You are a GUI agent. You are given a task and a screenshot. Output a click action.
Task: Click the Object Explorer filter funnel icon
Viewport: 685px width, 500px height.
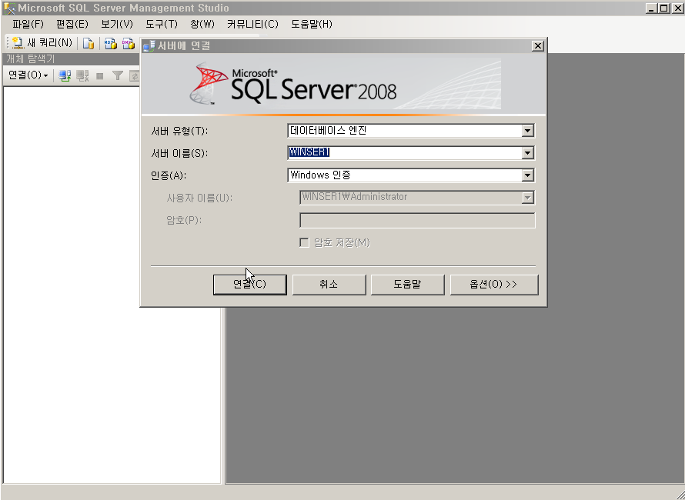tap(118, 76)
